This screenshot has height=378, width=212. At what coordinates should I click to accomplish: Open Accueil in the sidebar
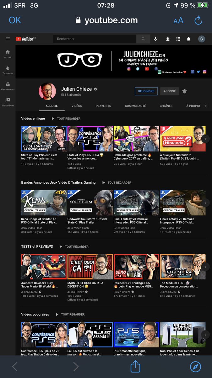8,54
